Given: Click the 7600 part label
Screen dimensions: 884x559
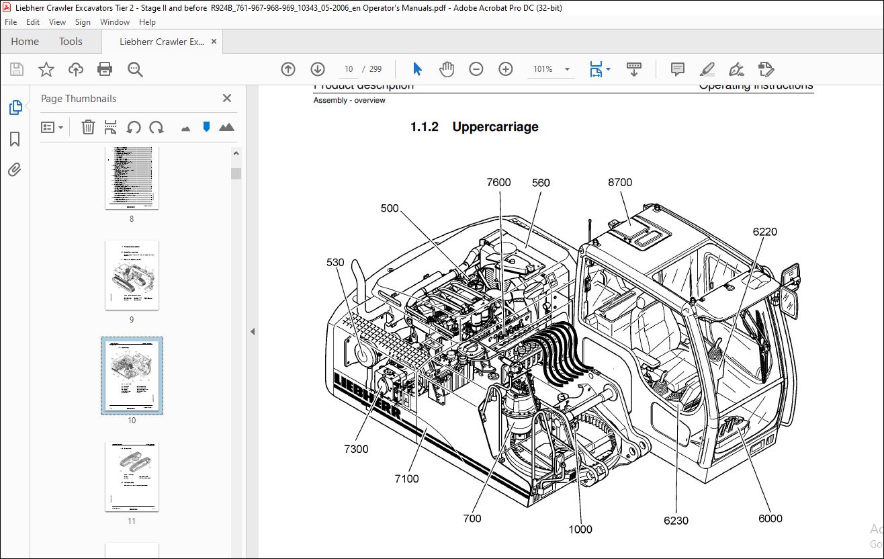Looking at the screenshot, I should click(498, 182).
